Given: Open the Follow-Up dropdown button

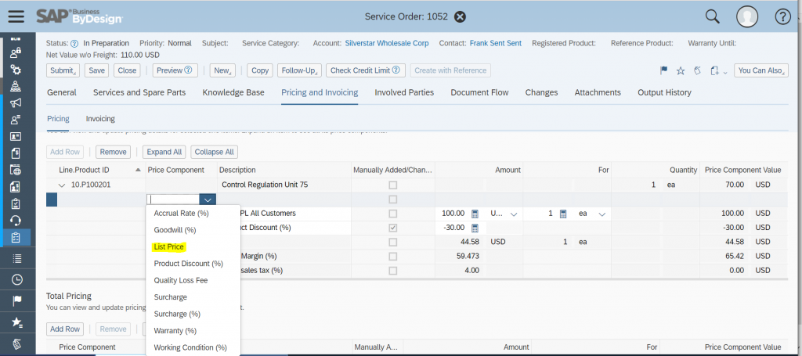Looking at the screenshot, I should 300,70.
